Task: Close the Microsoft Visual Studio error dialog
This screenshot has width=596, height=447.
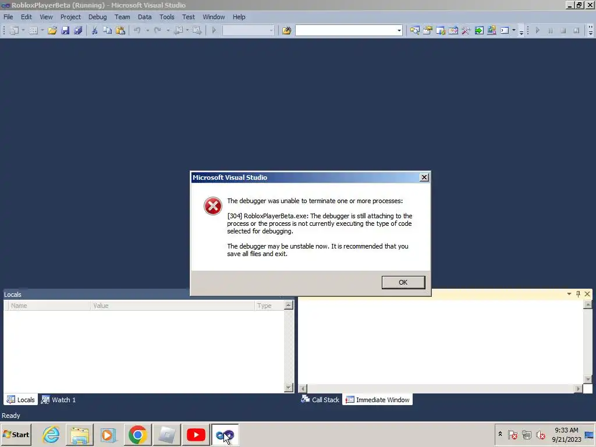Action: click(424, 178)
